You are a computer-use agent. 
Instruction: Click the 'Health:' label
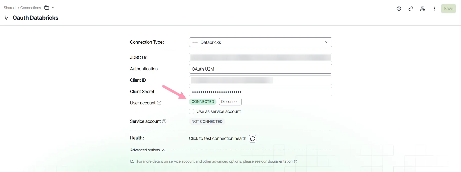click(x=137, y=138)
